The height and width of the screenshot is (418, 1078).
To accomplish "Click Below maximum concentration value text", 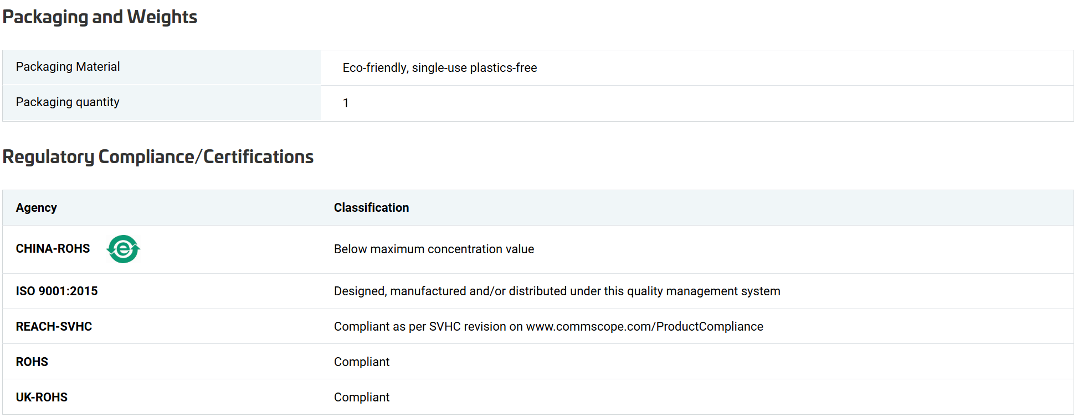I will [434, 249].
